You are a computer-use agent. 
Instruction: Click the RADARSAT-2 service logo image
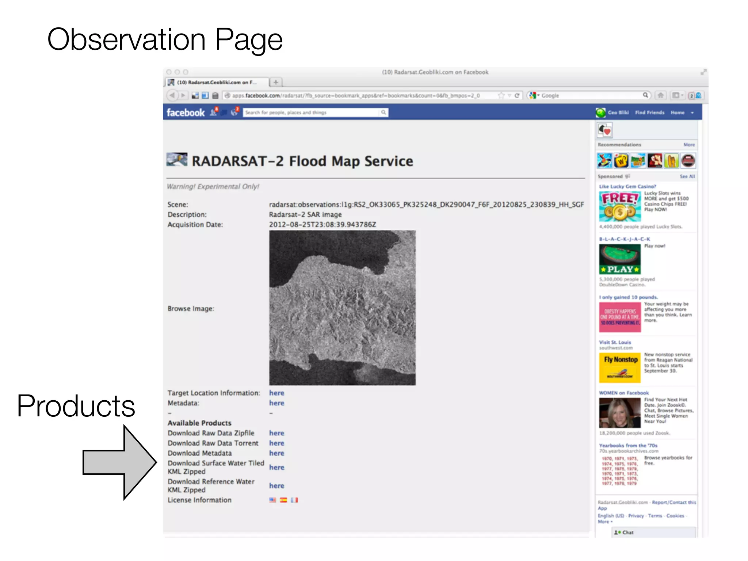[x=177, y=160]
